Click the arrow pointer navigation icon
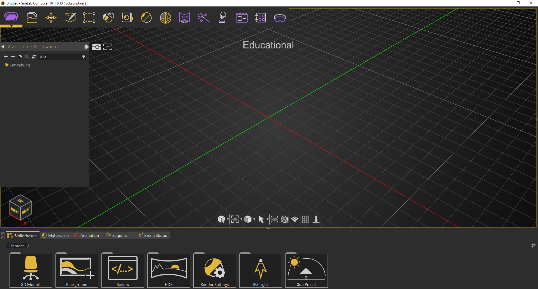 coord(261,219)
